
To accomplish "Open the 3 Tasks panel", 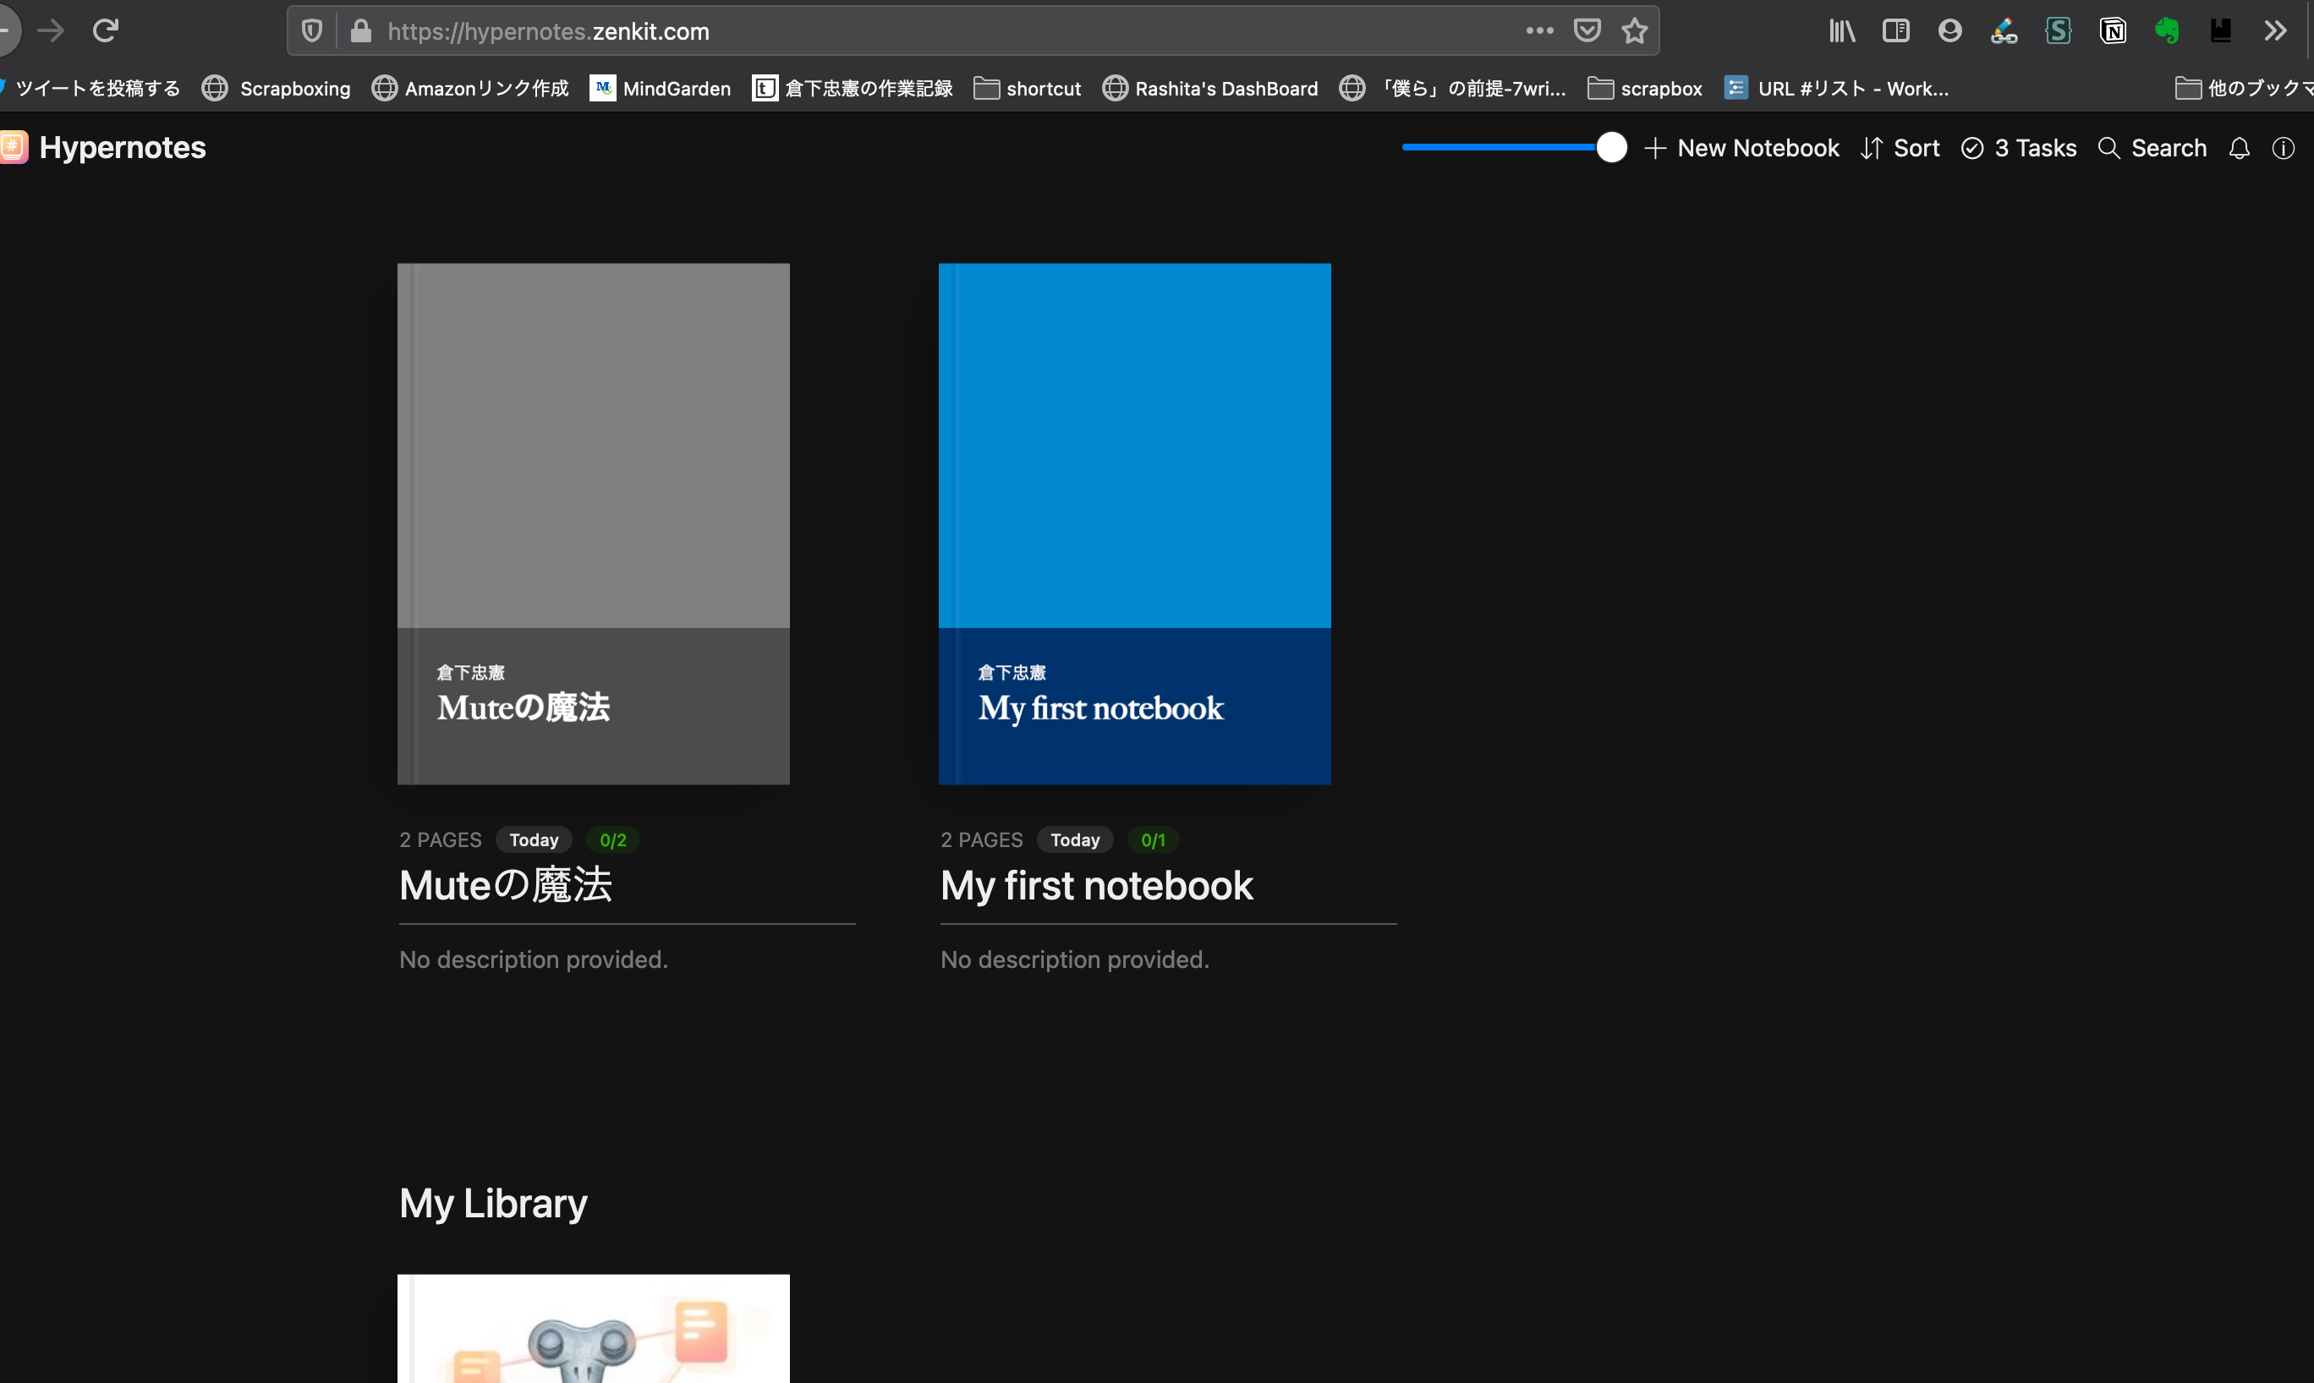I will point(2020,148).
